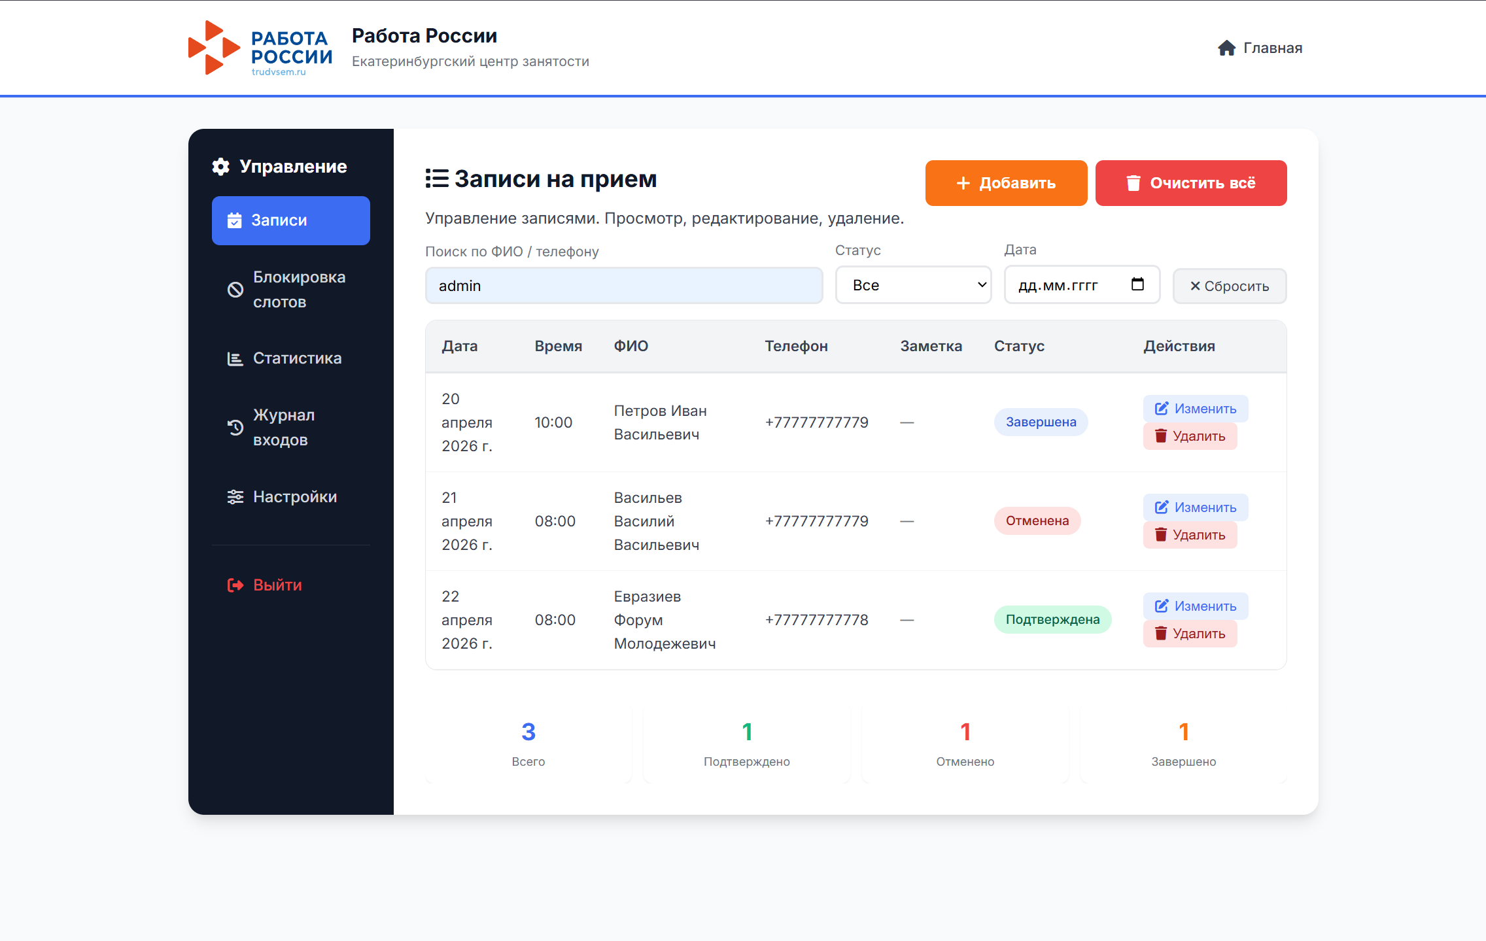Click the home icon near Главная
The height and width of the screenshot is (941, 1486).
[1226, 48]
